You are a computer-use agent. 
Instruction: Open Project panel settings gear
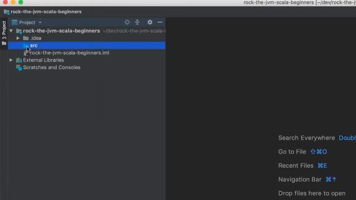[150, 22]
